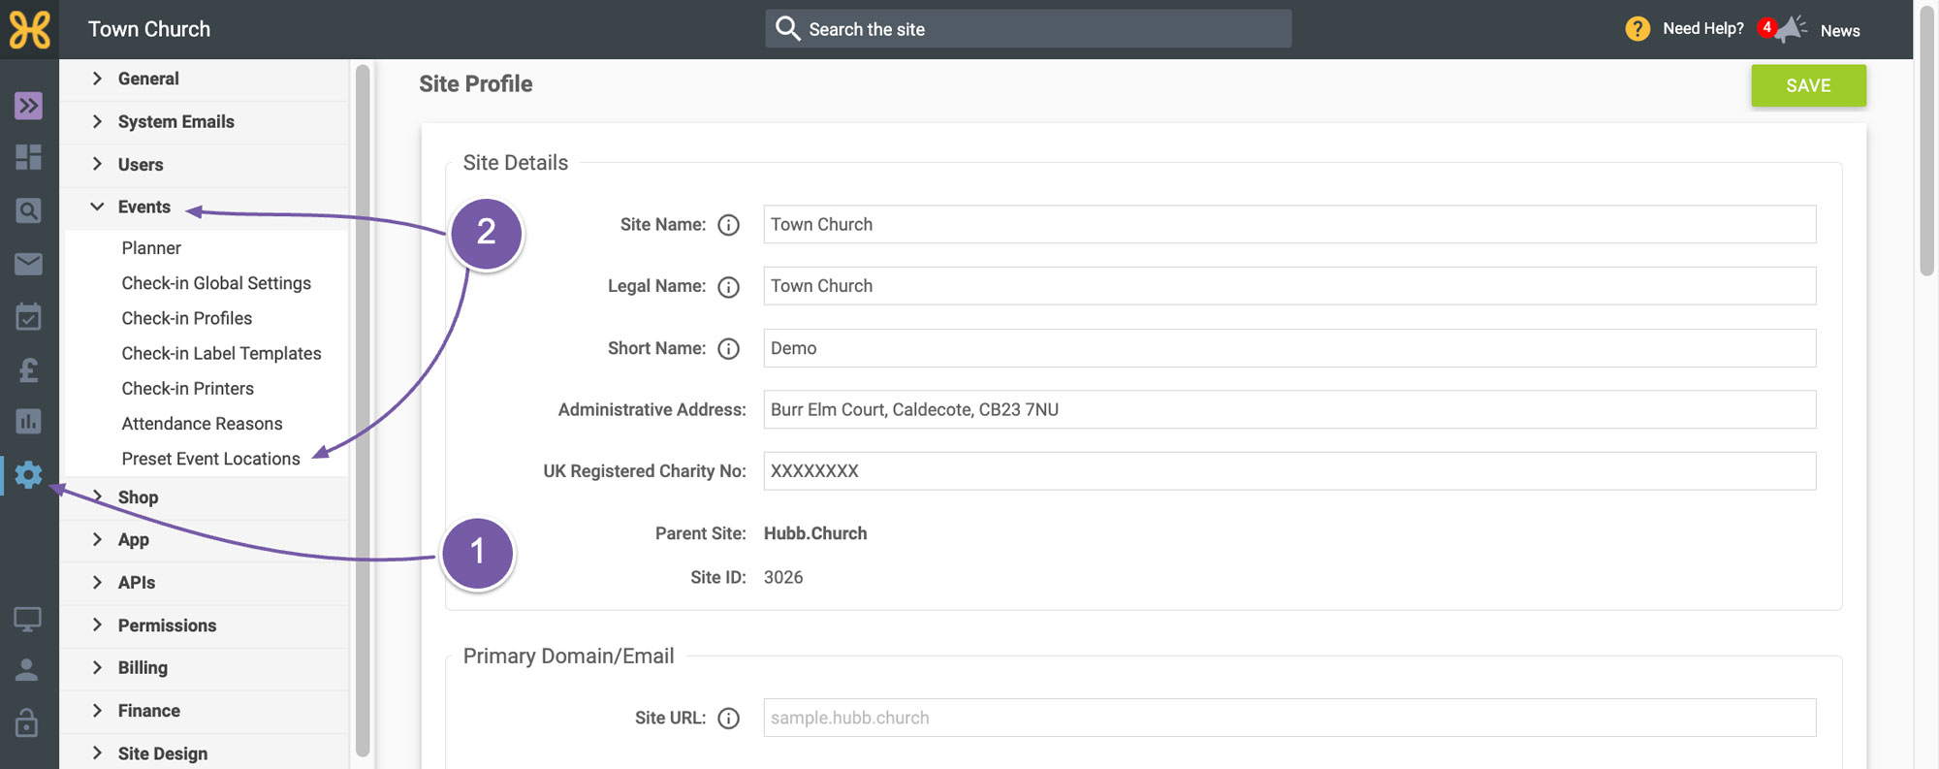Click the padlock icon in sidebar
The width and height of the screenshot is (1939, 769).
coord(27,722)
